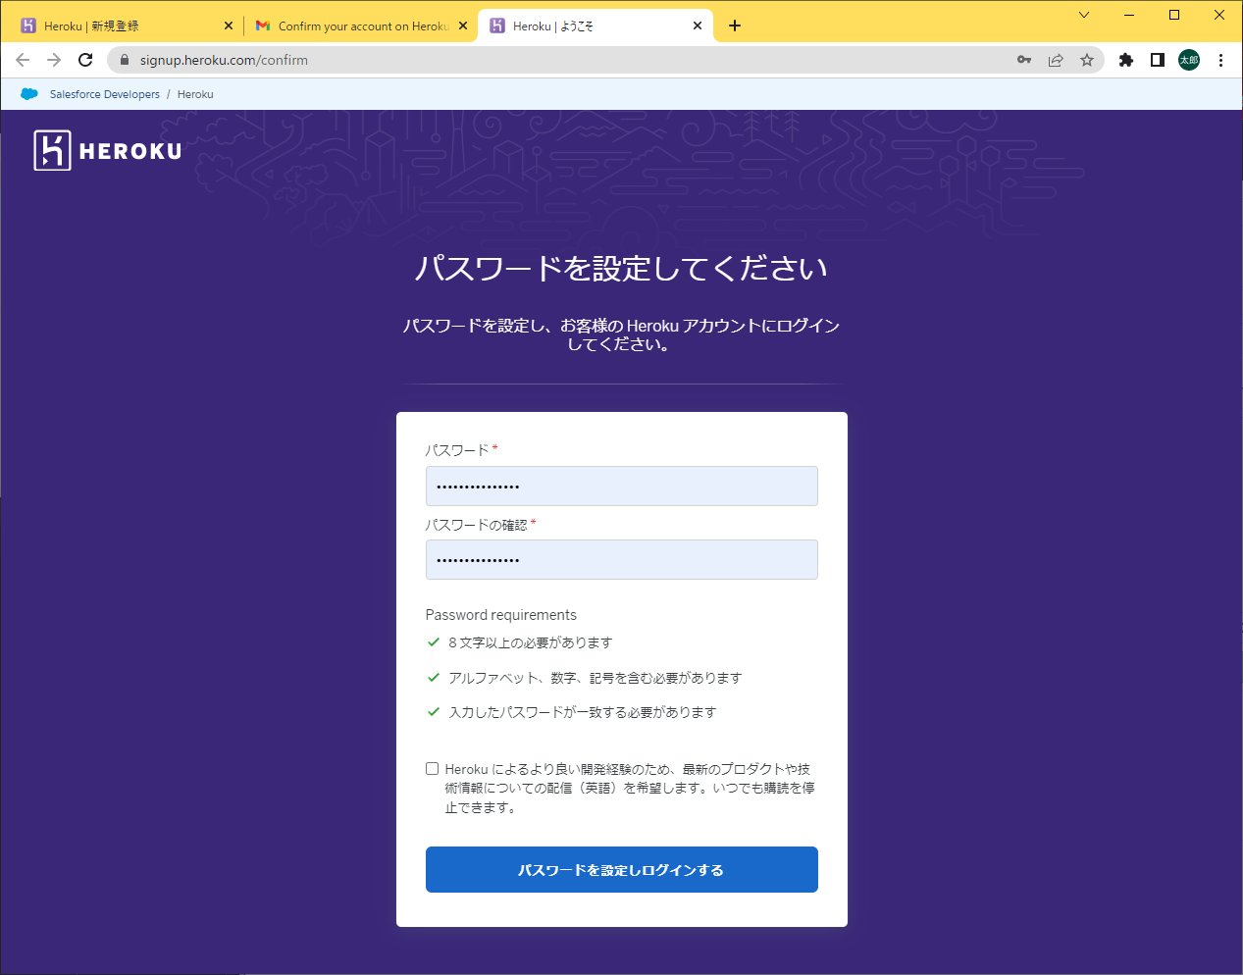Go back with the browser back arrow
Viewport: 1243px width, 975px height.
click(x=23, y=60)
